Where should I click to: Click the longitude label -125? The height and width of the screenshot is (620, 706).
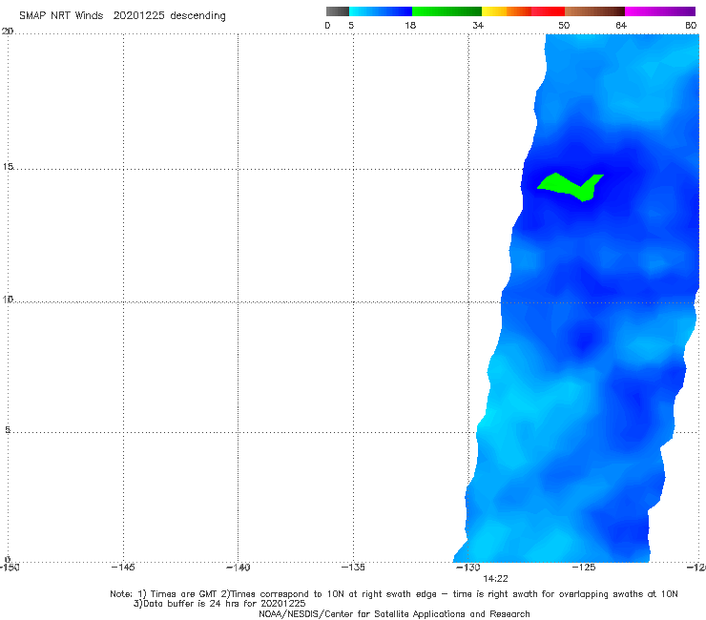coord(584,568)
